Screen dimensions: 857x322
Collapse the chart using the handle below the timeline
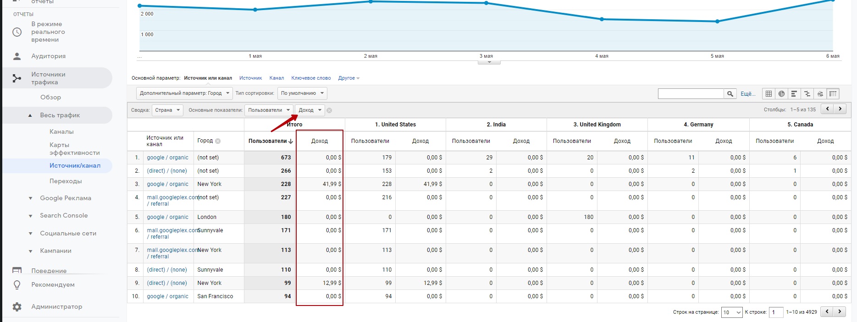489,62
